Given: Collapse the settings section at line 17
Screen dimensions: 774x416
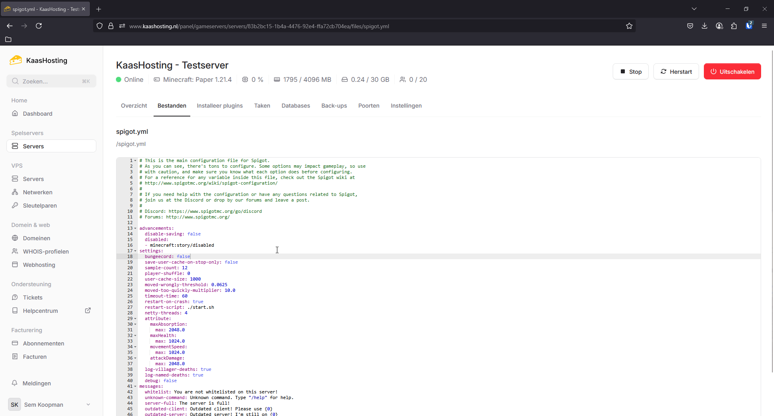Looking at the screenshot, I should [x=135, y=251].
